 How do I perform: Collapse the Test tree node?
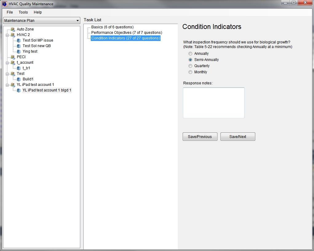[7, 74]
